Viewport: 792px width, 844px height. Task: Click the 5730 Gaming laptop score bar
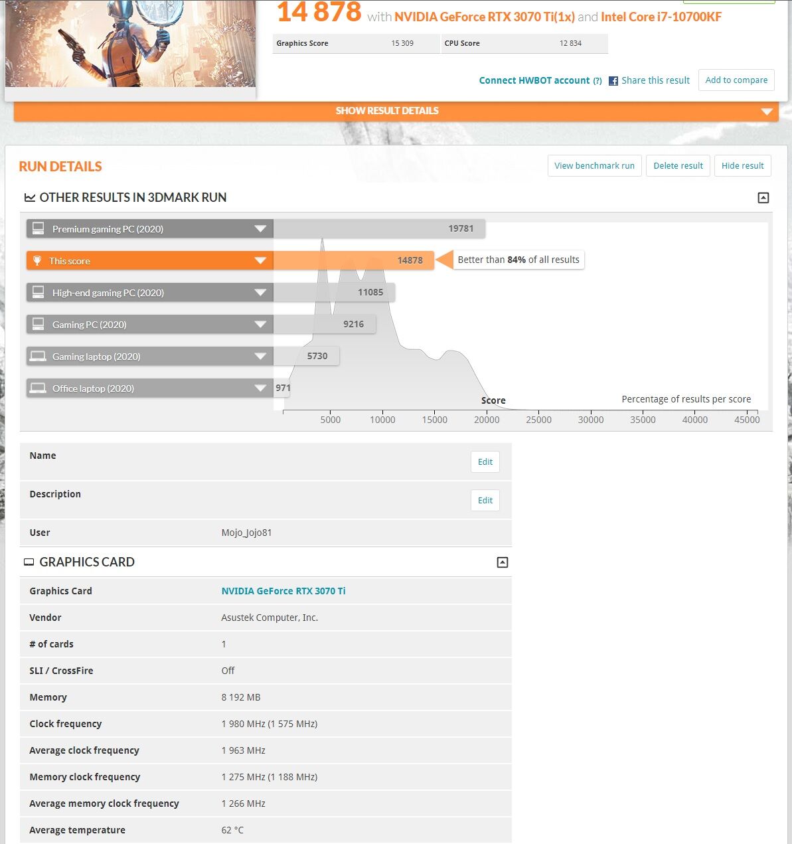click(x=306, y=357)
